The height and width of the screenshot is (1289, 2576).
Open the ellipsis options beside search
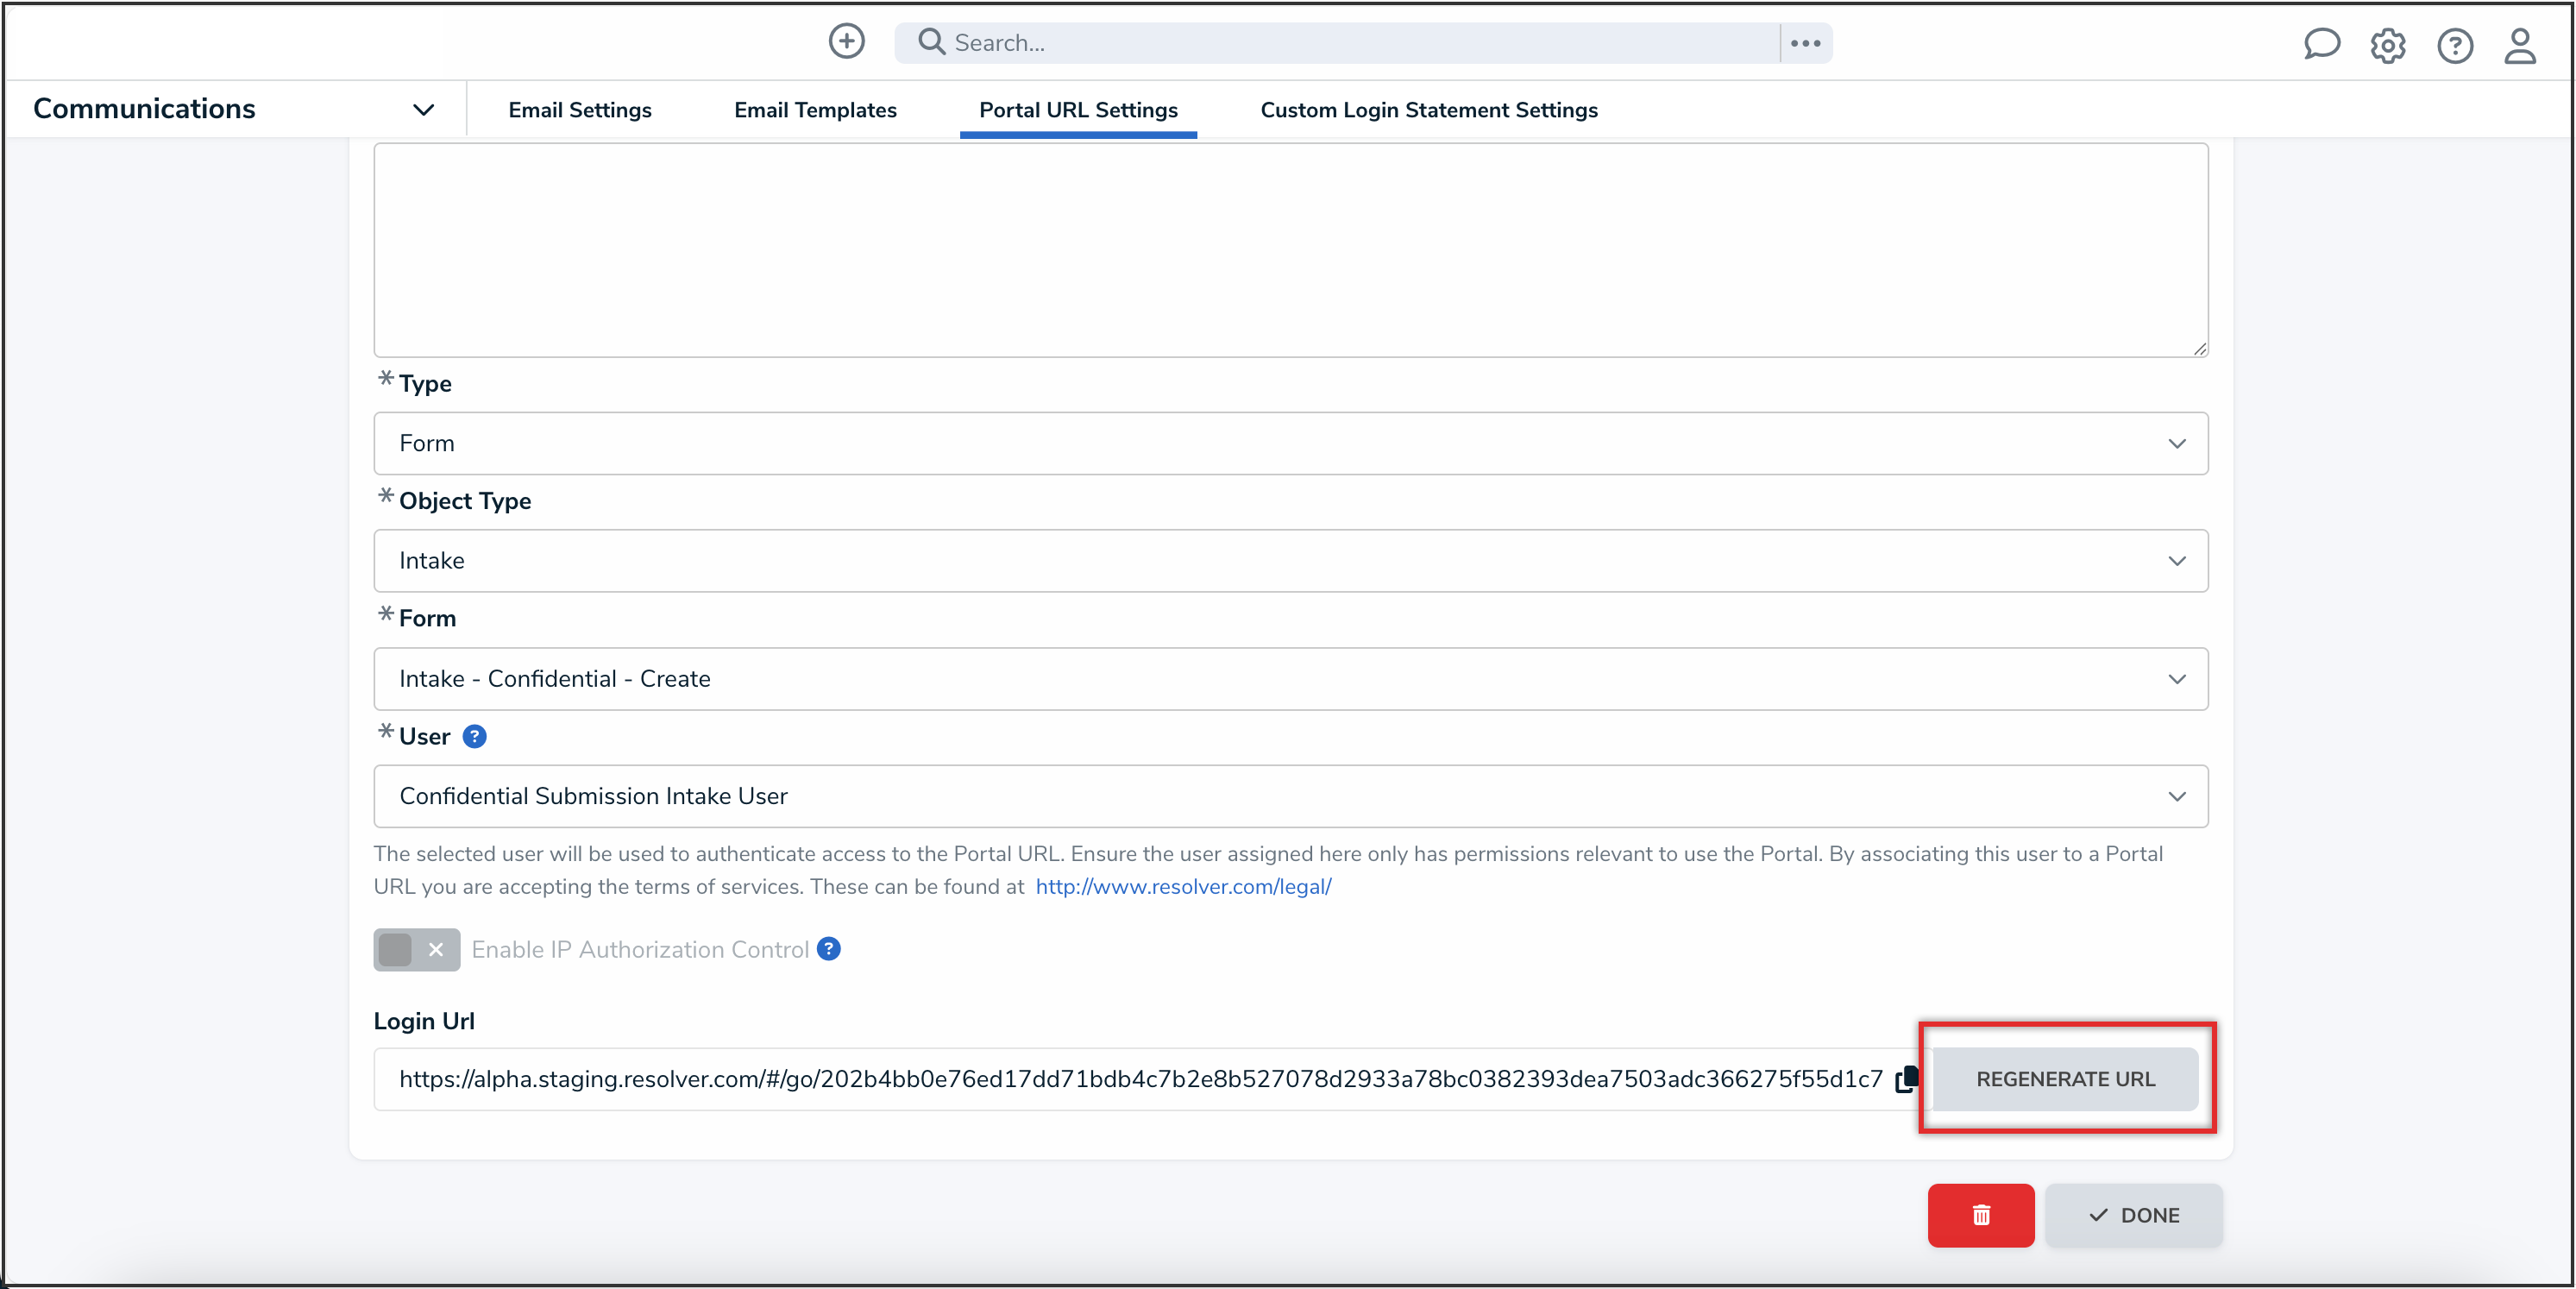[1806, 42]
